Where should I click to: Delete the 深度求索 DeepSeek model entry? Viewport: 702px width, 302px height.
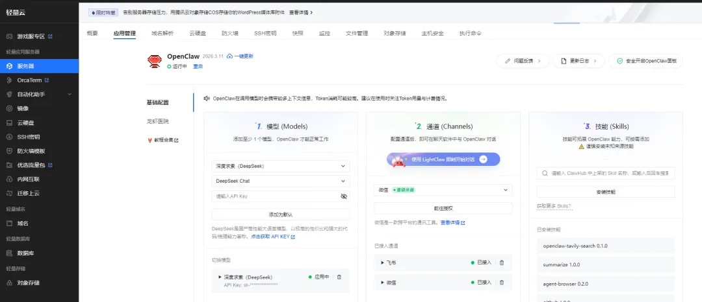[x=339, y=277]
